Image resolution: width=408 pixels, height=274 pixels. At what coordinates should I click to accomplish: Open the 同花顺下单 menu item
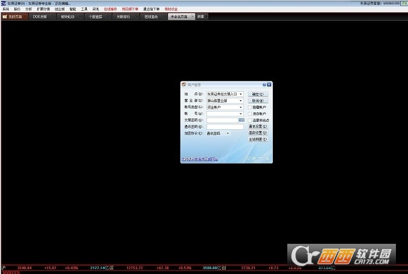(130, 9)
